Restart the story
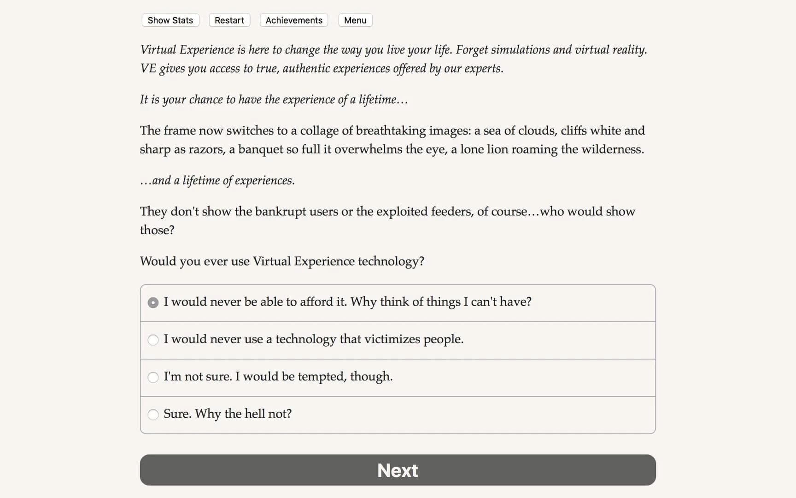The height and width of the screenshot is (498, 796). pos(229,20)
